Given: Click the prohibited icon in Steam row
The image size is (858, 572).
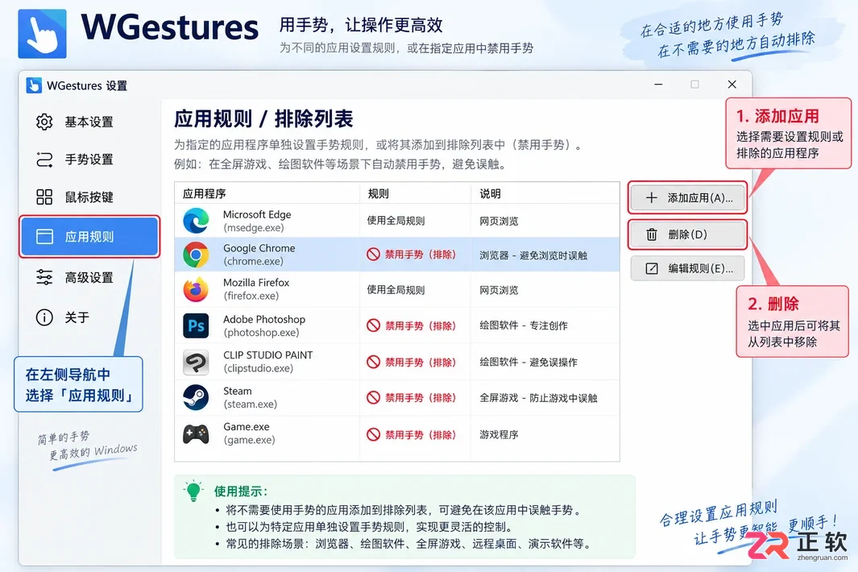Looking at the screenshot, I should tap(373, 397).
